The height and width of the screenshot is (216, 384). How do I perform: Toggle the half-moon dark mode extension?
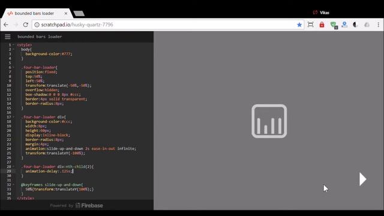click(355, 25)
